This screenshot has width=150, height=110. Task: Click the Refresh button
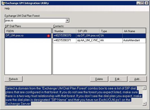pyautogui.click(x=14, y=79)
